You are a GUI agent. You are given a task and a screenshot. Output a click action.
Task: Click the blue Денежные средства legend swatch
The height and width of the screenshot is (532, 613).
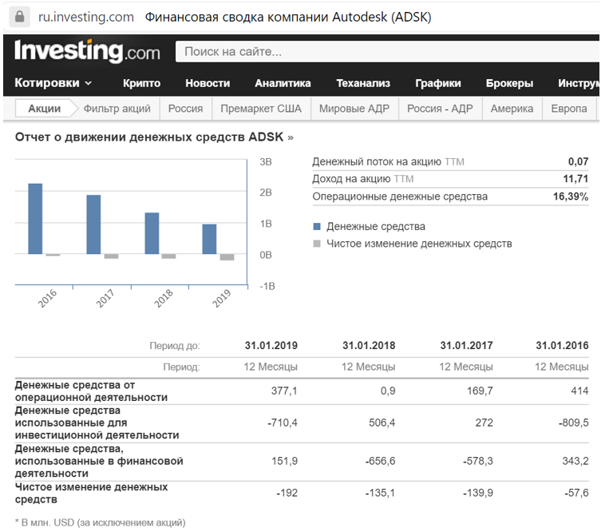317,227
